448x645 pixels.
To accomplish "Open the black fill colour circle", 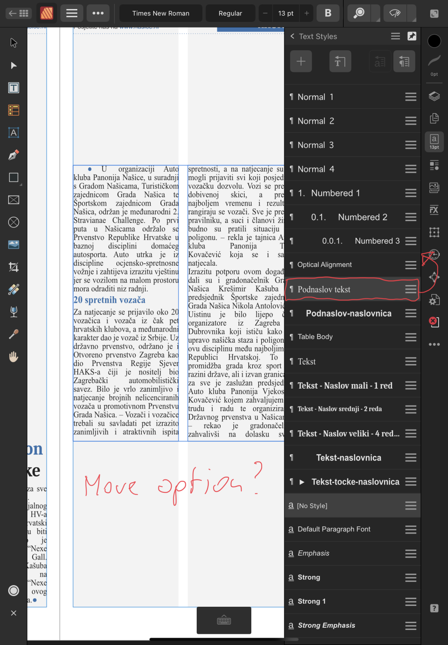I will coord(434,41).
